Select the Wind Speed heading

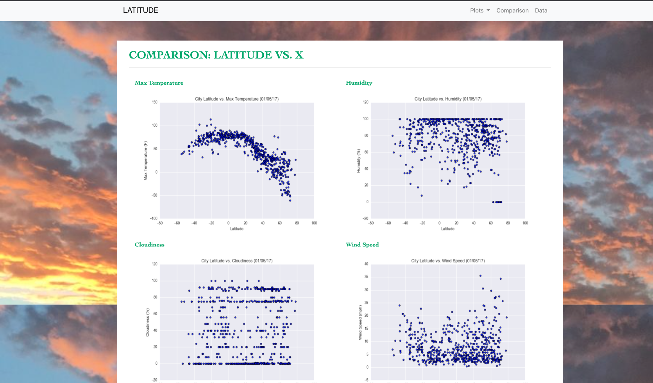click(362, 245)
